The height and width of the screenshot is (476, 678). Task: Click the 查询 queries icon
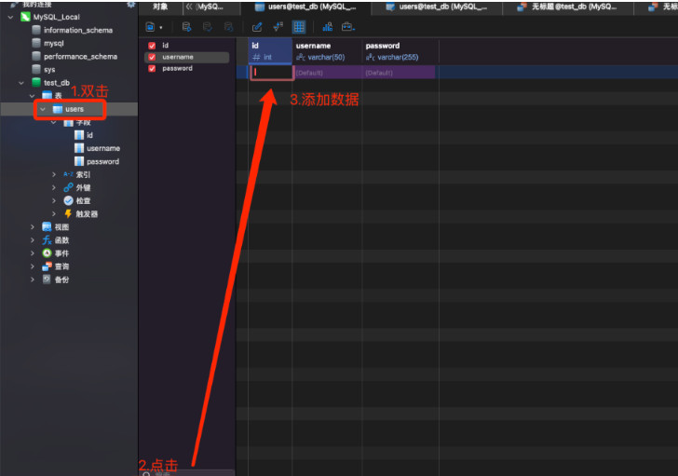coord(47,266)
